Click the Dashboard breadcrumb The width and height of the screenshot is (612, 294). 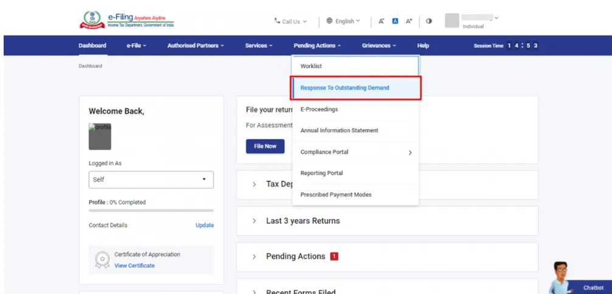pyautogui.click(x=90, y=66)
